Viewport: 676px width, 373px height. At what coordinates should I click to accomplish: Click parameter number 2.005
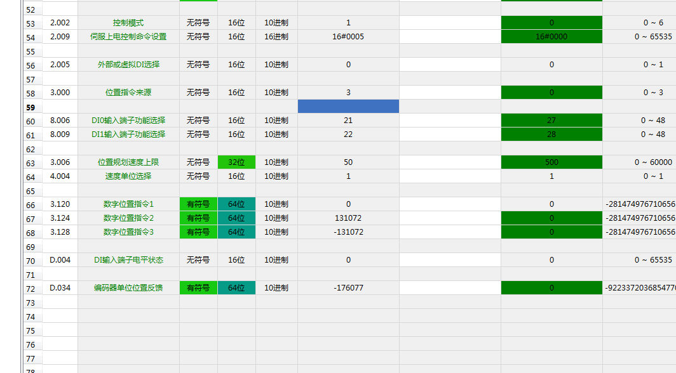pos(60,65)
